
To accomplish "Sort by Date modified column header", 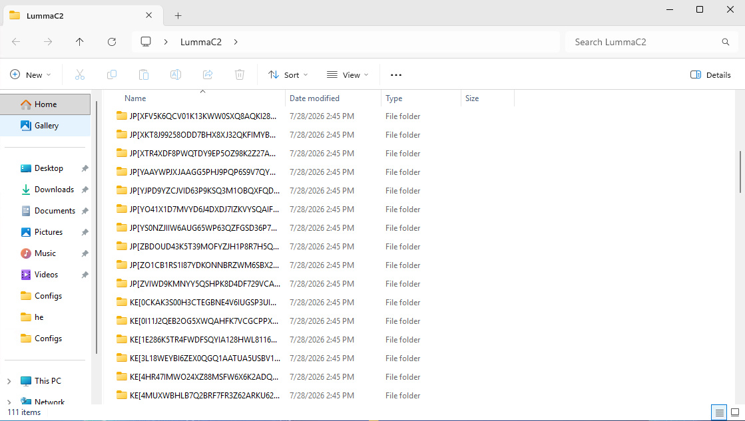I will 333,98.
